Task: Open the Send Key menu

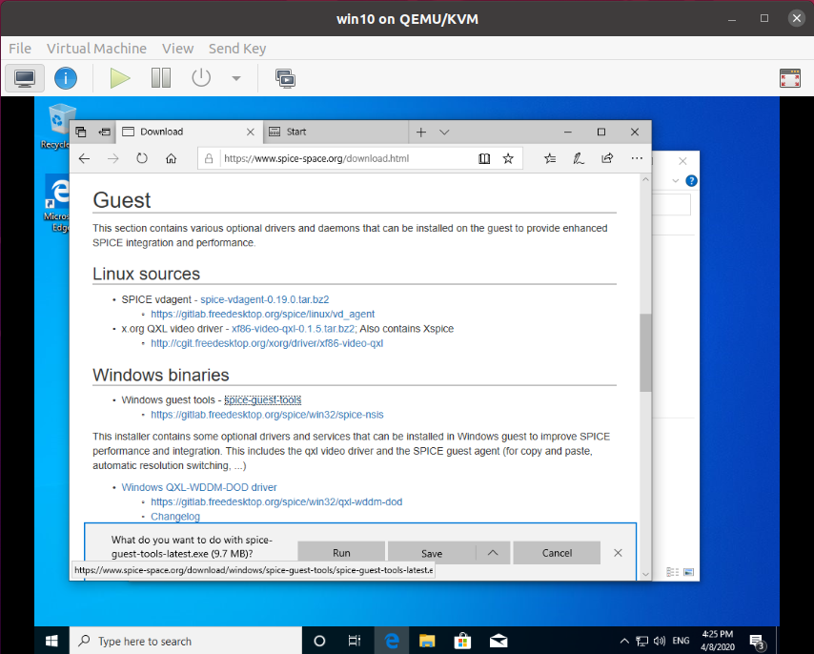Action: click(x=237, y=49)
